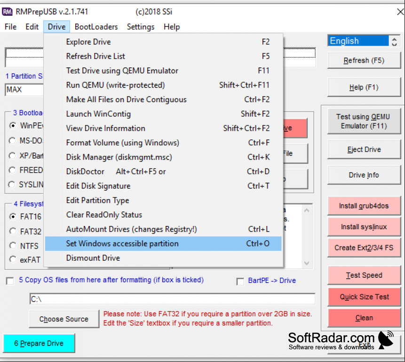The height and width of the screenshot is (362, 405).
Task: Click the Choose Source button
Action: (64, 319)
